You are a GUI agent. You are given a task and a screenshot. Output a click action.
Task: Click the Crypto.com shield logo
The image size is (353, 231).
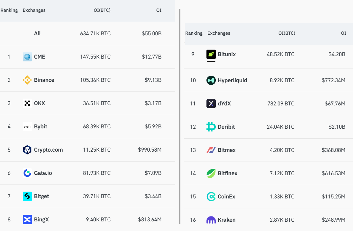pyautogui.click(x=27, y=150)
